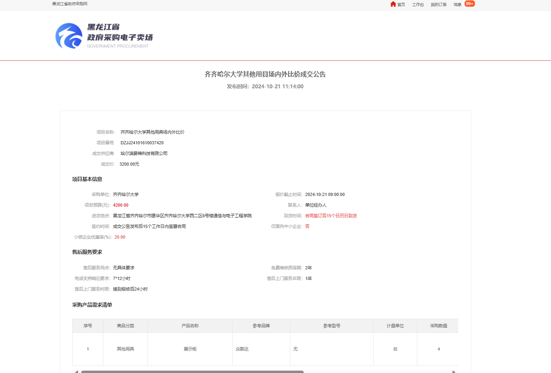Click the table's right scroll arrow

coord(454,371)
